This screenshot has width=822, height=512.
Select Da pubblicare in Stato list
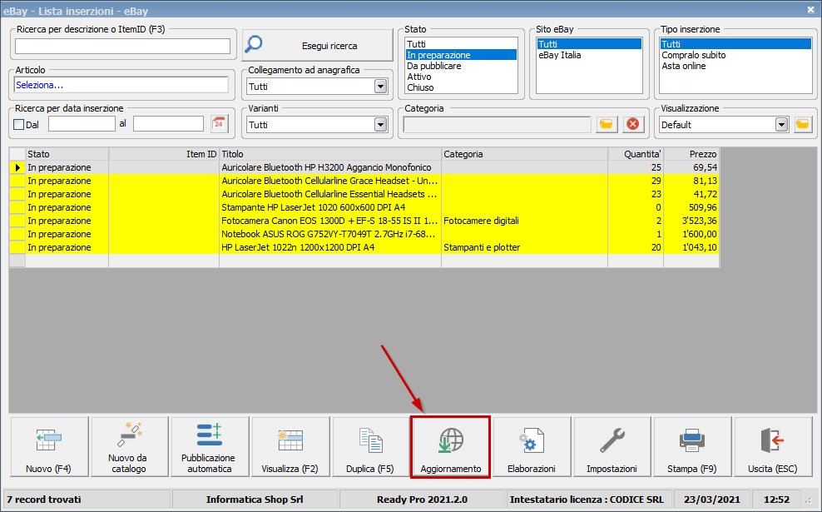[x=461, y=66]
